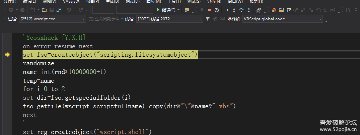
Task: Click the VAssistX open file in solution icon
Action: (281, 10)
